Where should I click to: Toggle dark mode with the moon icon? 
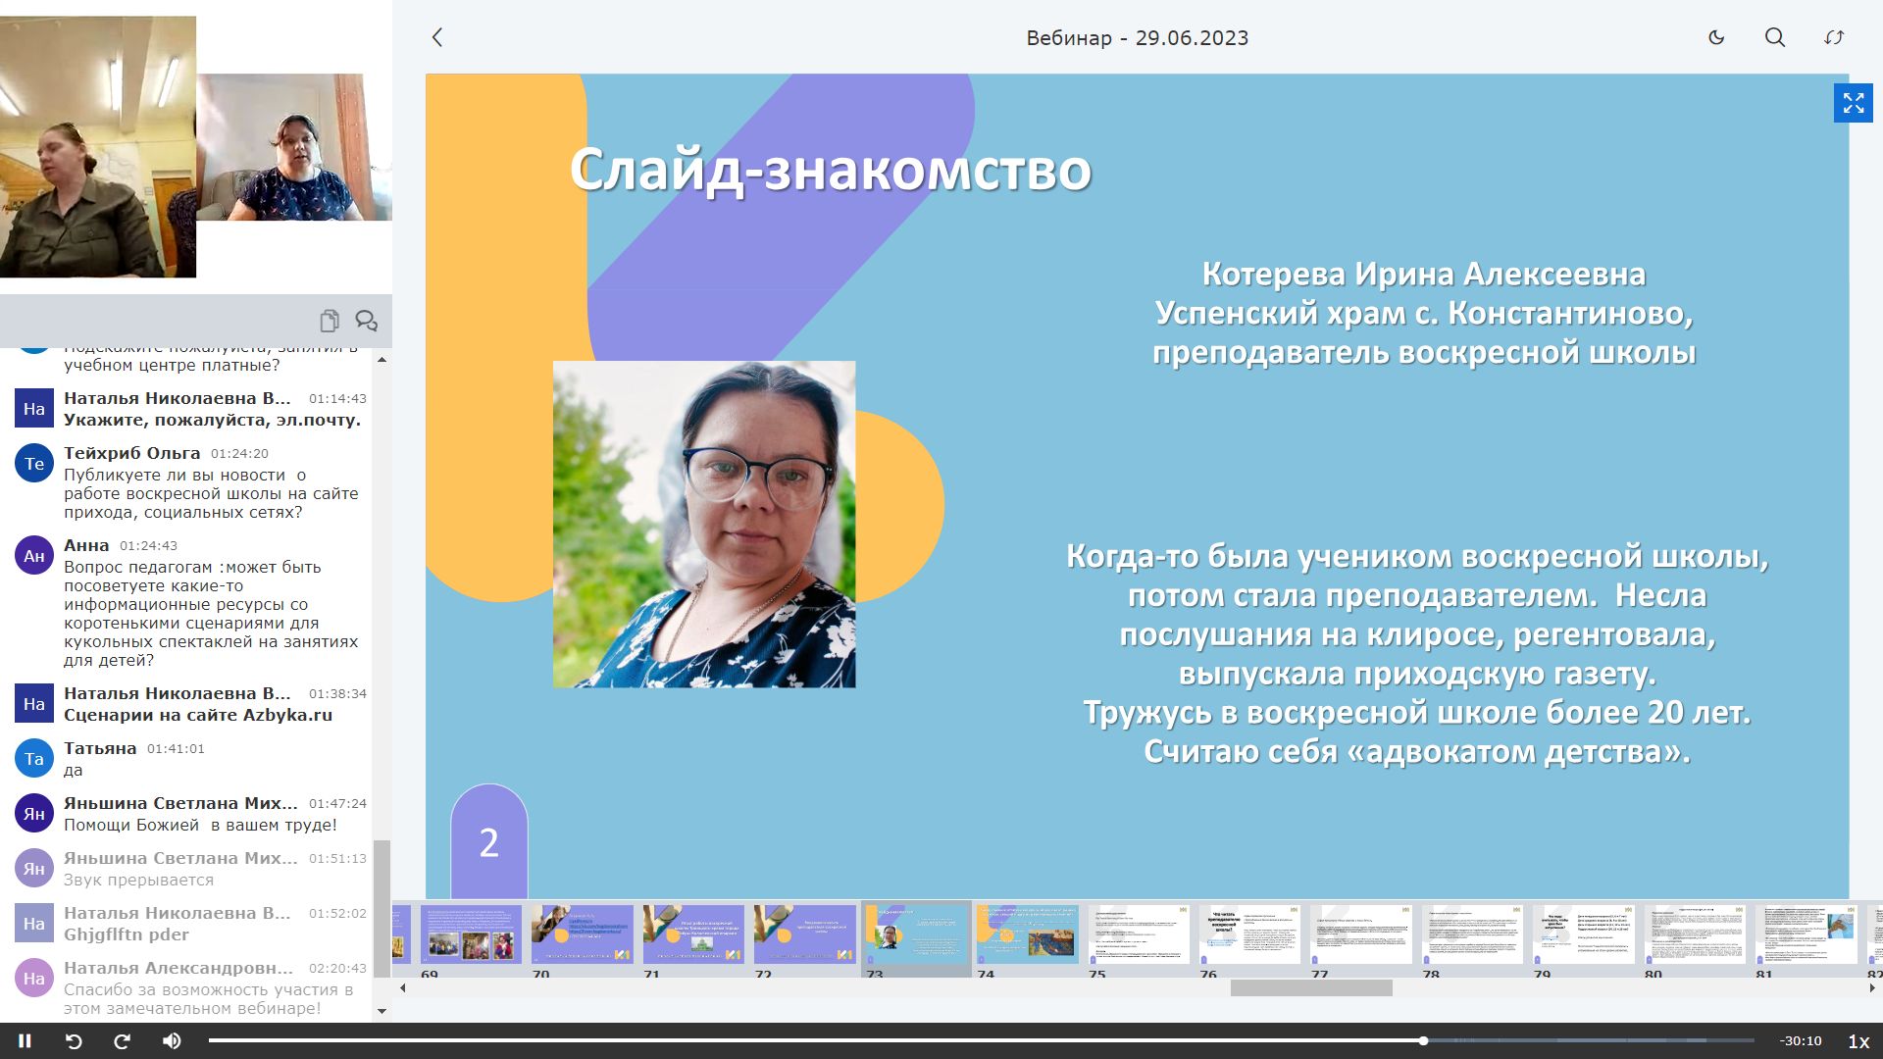click(1716, 37)
